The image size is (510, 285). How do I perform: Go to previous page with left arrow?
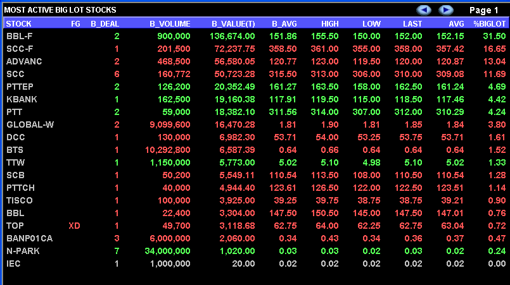pyautogui.click(x=424, y=10)
